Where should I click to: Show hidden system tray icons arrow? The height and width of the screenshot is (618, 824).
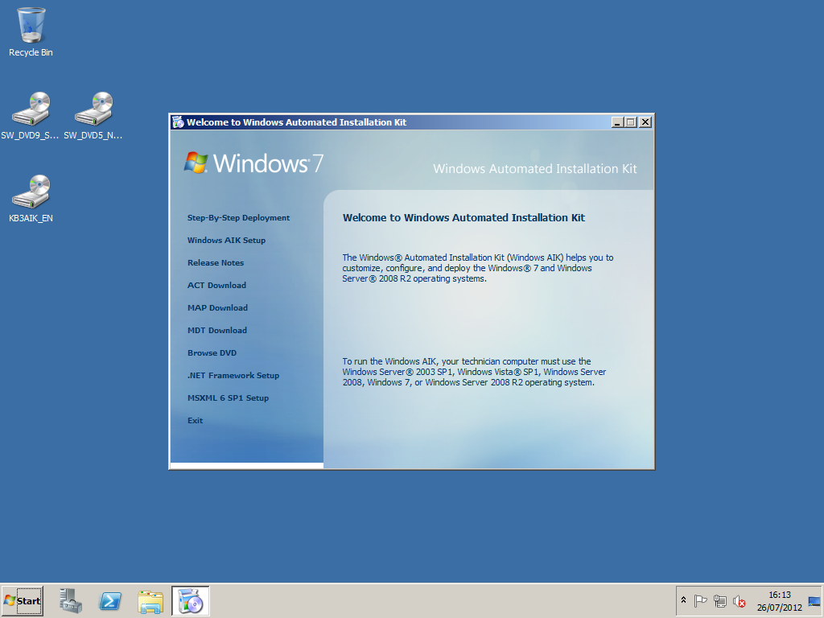click(684, 599)
